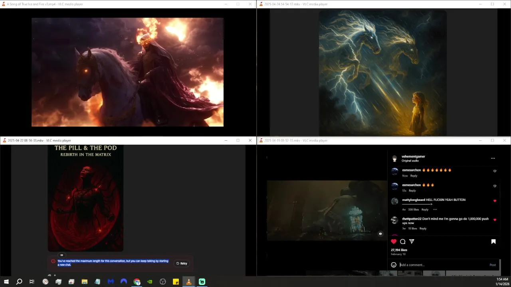Reply to the mattylongbeard comment

[x=425, y=210]
